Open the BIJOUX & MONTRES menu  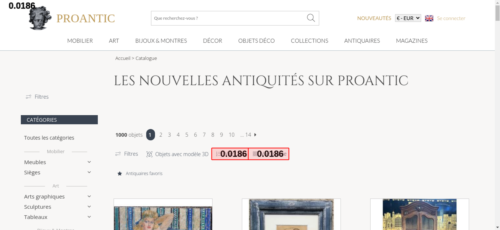pos(161,41)
